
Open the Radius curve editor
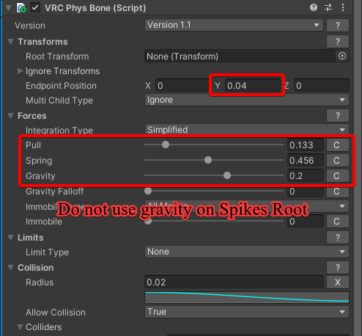(247, 297)
